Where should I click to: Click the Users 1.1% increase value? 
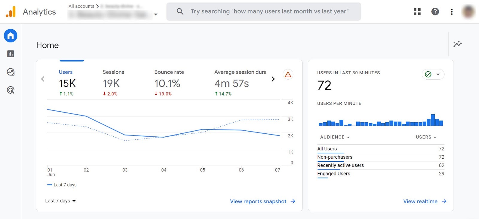[66, 94]
